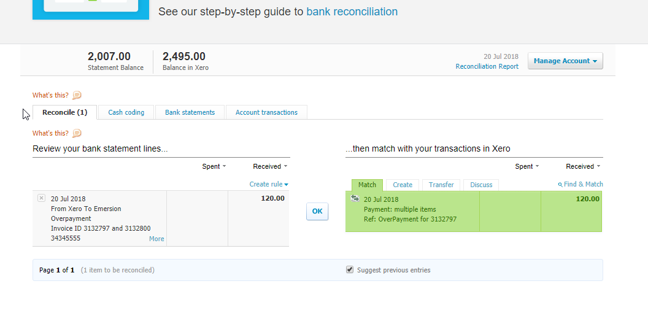Click the speech bubble icon below the Reconcile tab
The image size is (648, 316).
coord(77,133)
